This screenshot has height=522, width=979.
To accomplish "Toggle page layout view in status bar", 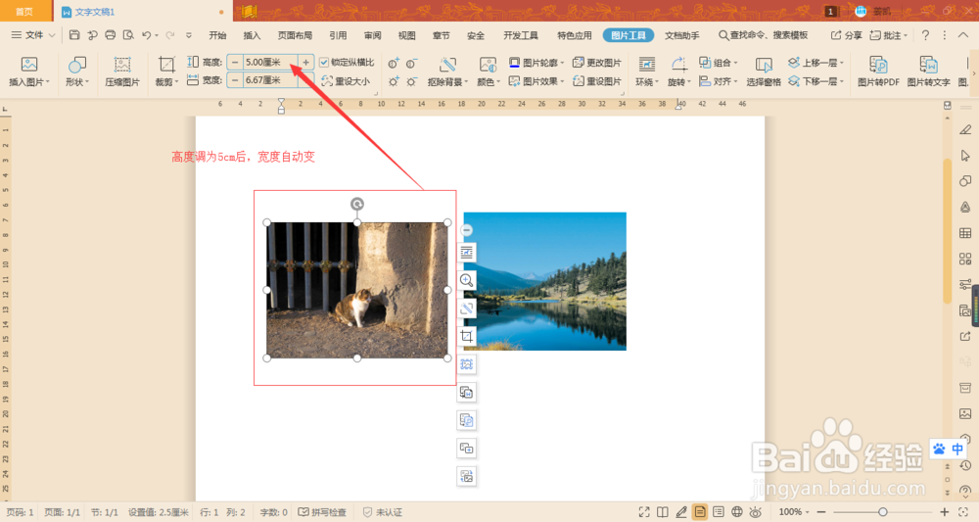I will 700,512.
